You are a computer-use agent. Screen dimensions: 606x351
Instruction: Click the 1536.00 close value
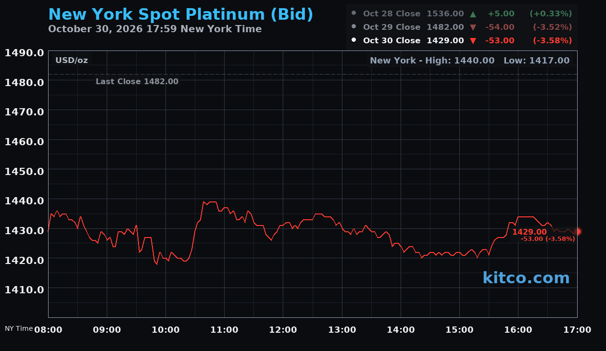[x=445, y=13]
